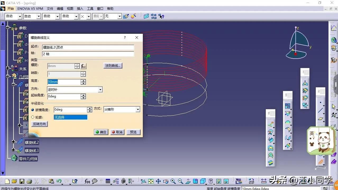This screenshot has width=338, height=190.
Task: Click the Fit All In view icon
Action: coord(151,181)
